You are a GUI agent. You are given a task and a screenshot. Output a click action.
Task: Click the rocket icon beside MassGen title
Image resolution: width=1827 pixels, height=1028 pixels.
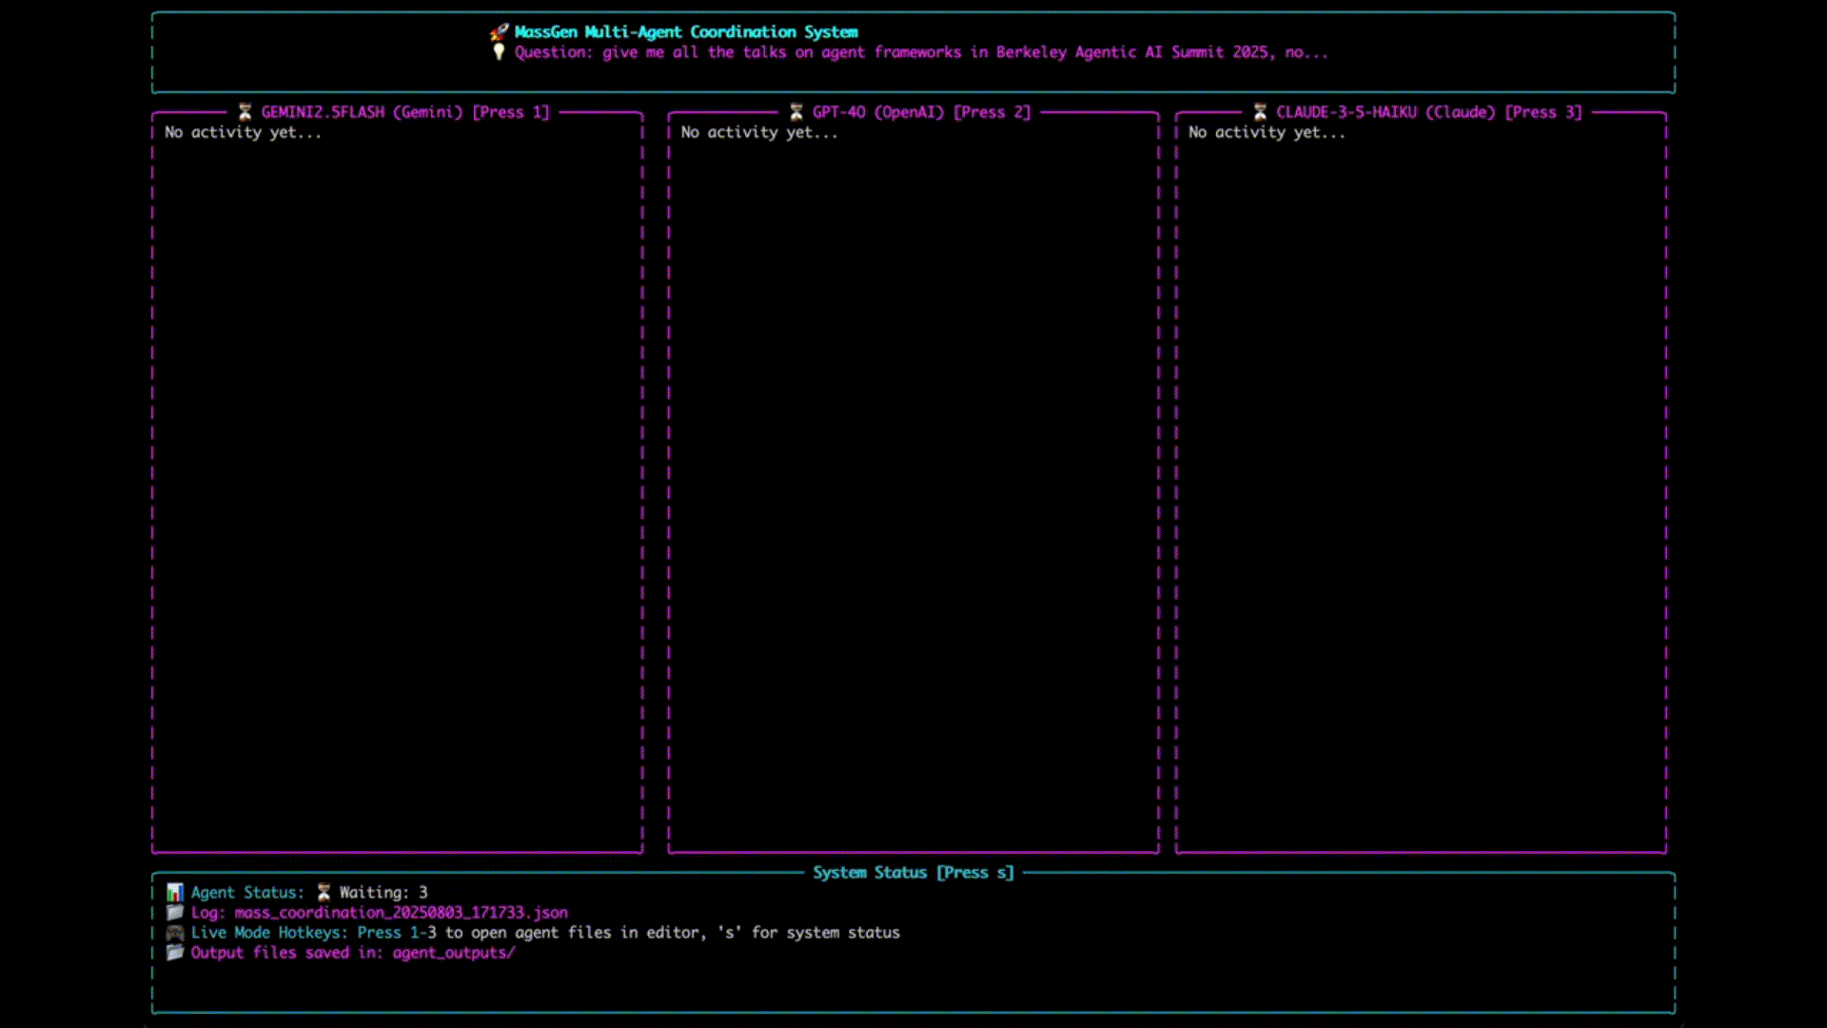(499, 32)
